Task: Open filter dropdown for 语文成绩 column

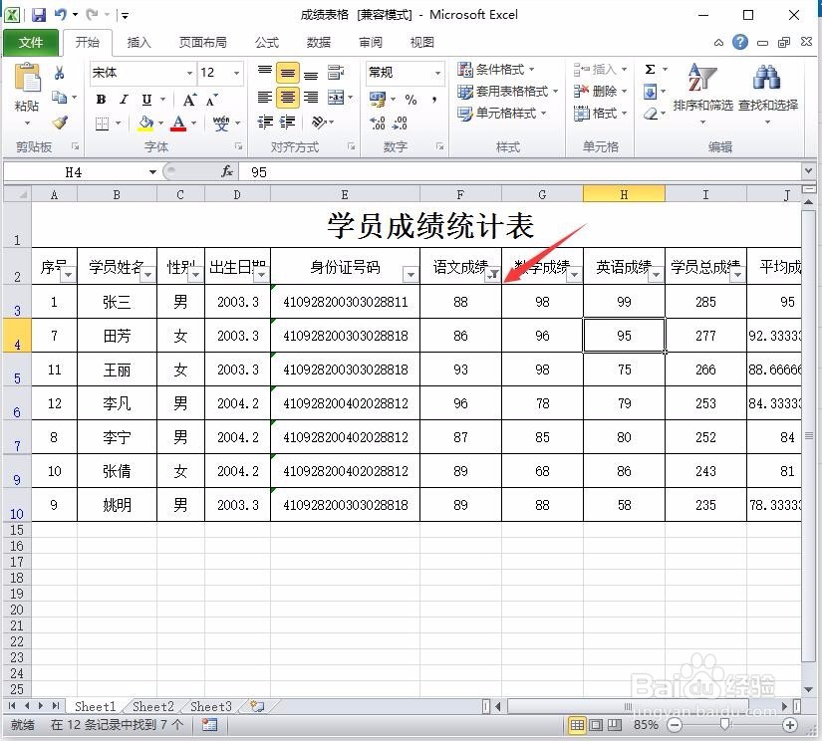Action: click(x=493, y=274)
